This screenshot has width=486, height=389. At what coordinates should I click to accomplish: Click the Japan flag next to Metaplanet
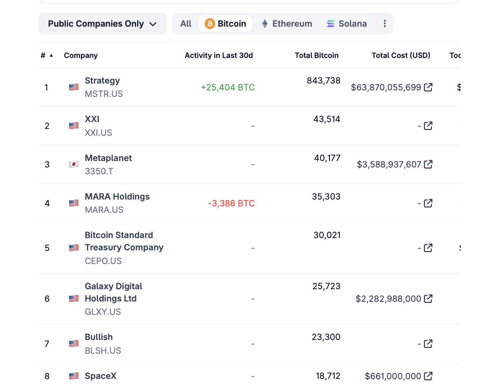click(74, 164)
